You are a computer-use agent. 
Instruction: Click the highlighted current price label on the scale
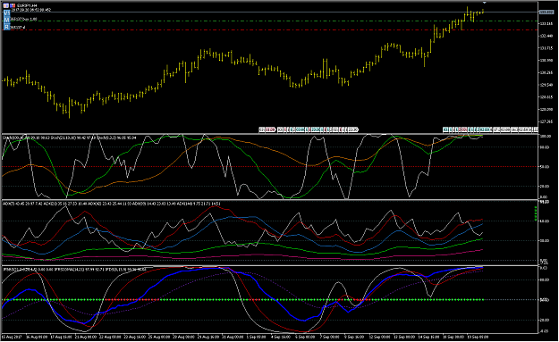tap(546, 13)
